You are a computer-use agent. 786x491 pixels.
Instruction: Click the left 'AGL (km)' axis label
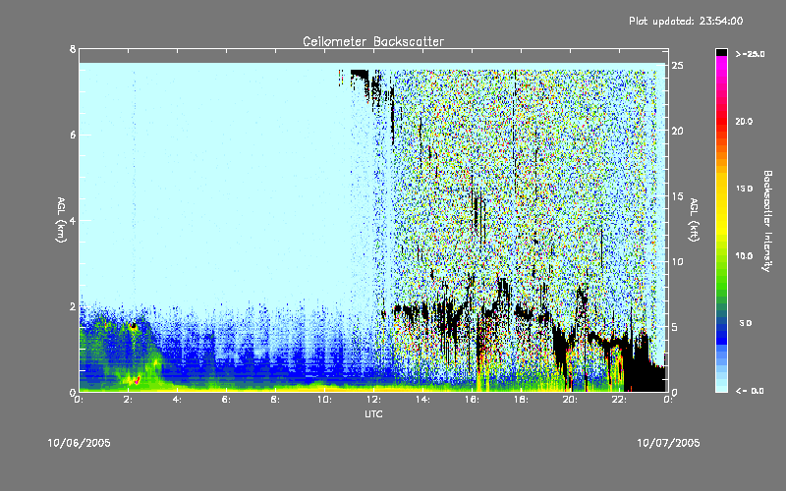(x=61, y=220)
